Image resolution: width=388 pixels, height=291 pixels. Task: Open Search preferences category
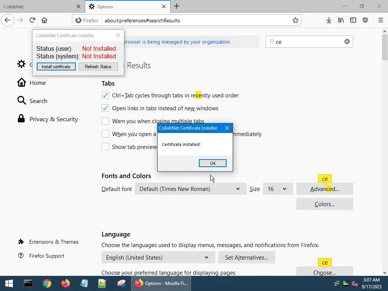[x=32, y=101]
